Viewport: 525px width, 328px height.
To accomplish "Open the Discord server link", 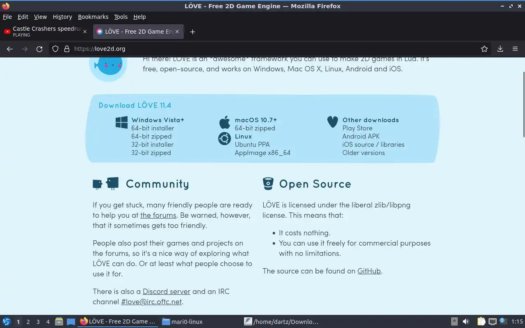I will [167, 292].
